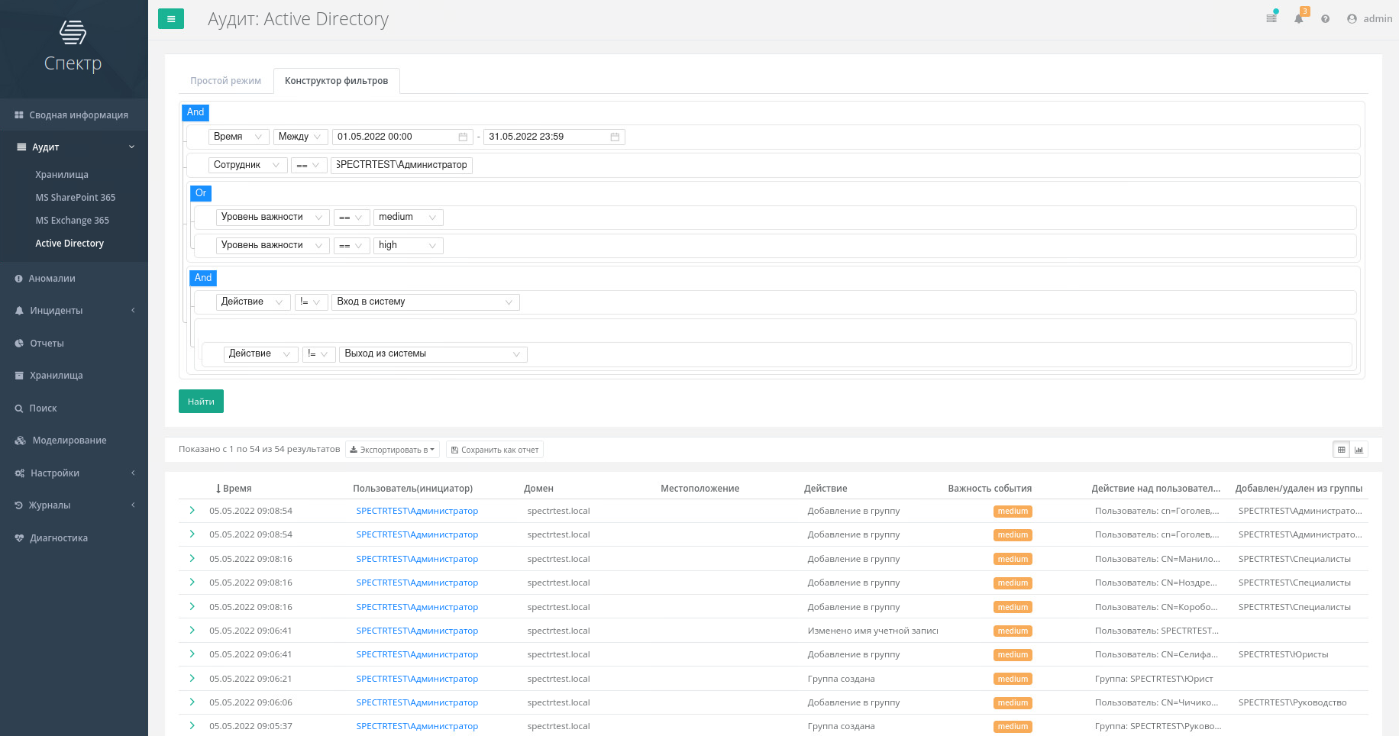Open Сводная информация in sidebar

pos(74,115)
